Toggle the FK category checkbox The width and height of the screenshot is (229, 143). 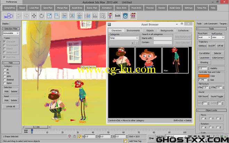click(x=5, y=73)
